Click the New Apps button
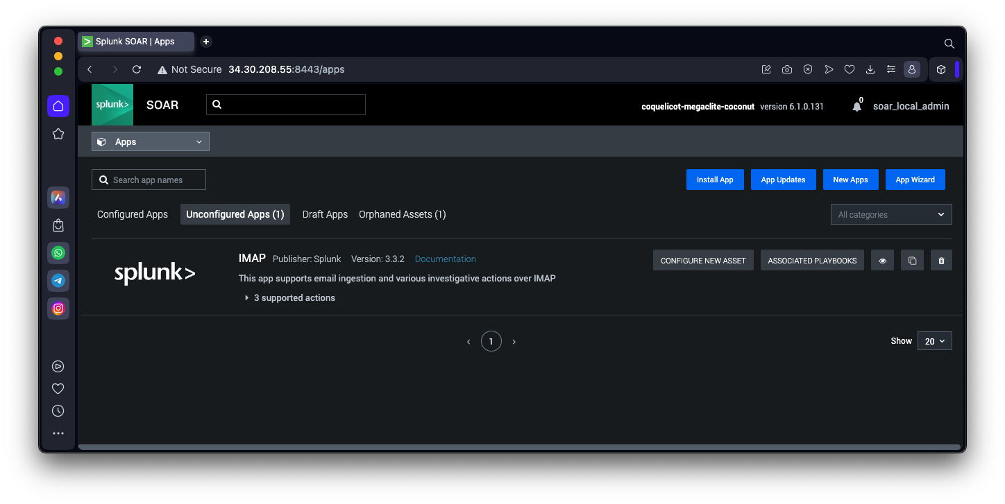The image size is (1005, 504). 850,180
